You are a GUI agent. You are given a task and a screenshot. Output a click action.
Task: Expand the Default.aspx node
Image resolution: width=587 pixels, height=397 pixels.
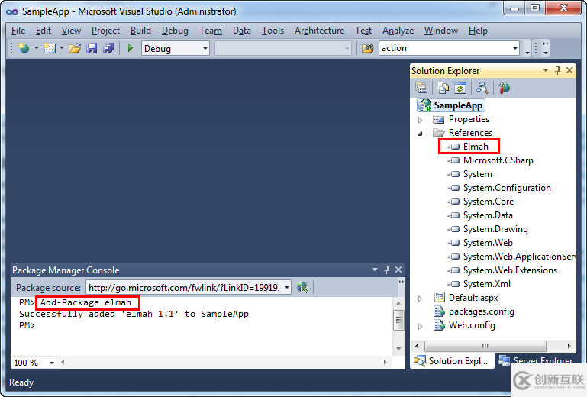click(x=420, y=299)
